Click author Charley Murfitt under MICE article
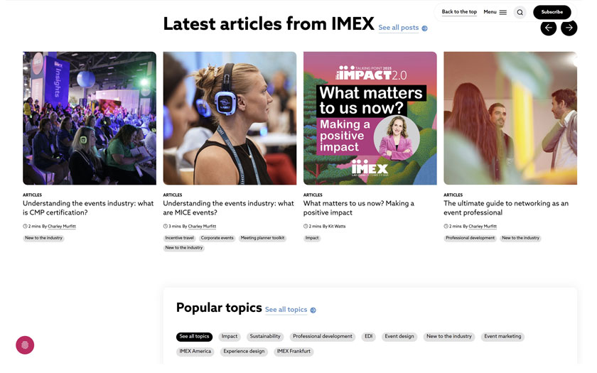The image size is (597, 373). click(x=202, y=226)
